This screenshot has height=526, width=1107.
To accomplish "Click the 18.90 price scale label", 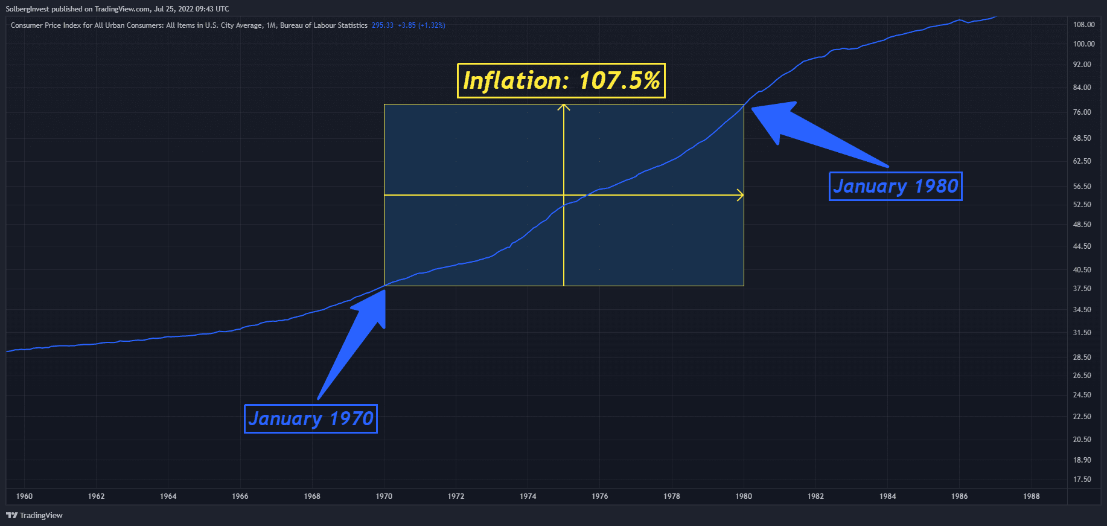I will pos(1082,460).
